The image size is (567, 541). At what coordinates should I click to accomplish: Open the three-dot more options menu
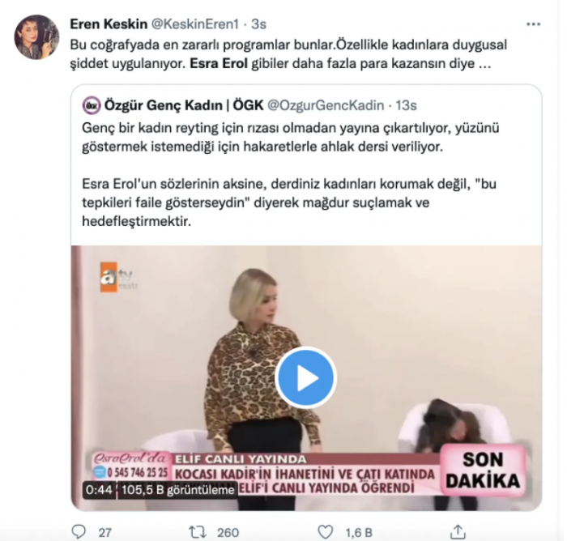533,24
